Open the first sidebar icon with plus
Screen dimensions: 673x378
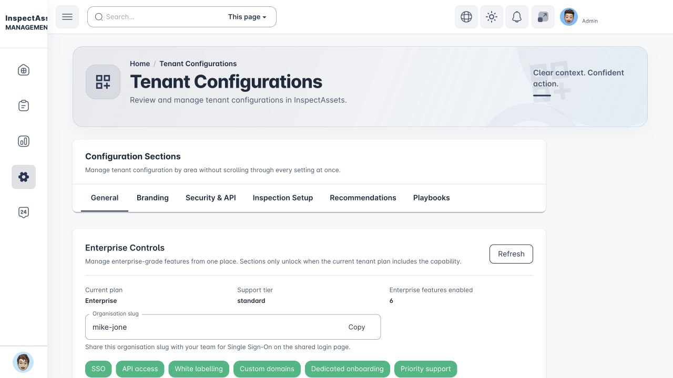pos(24,70)
